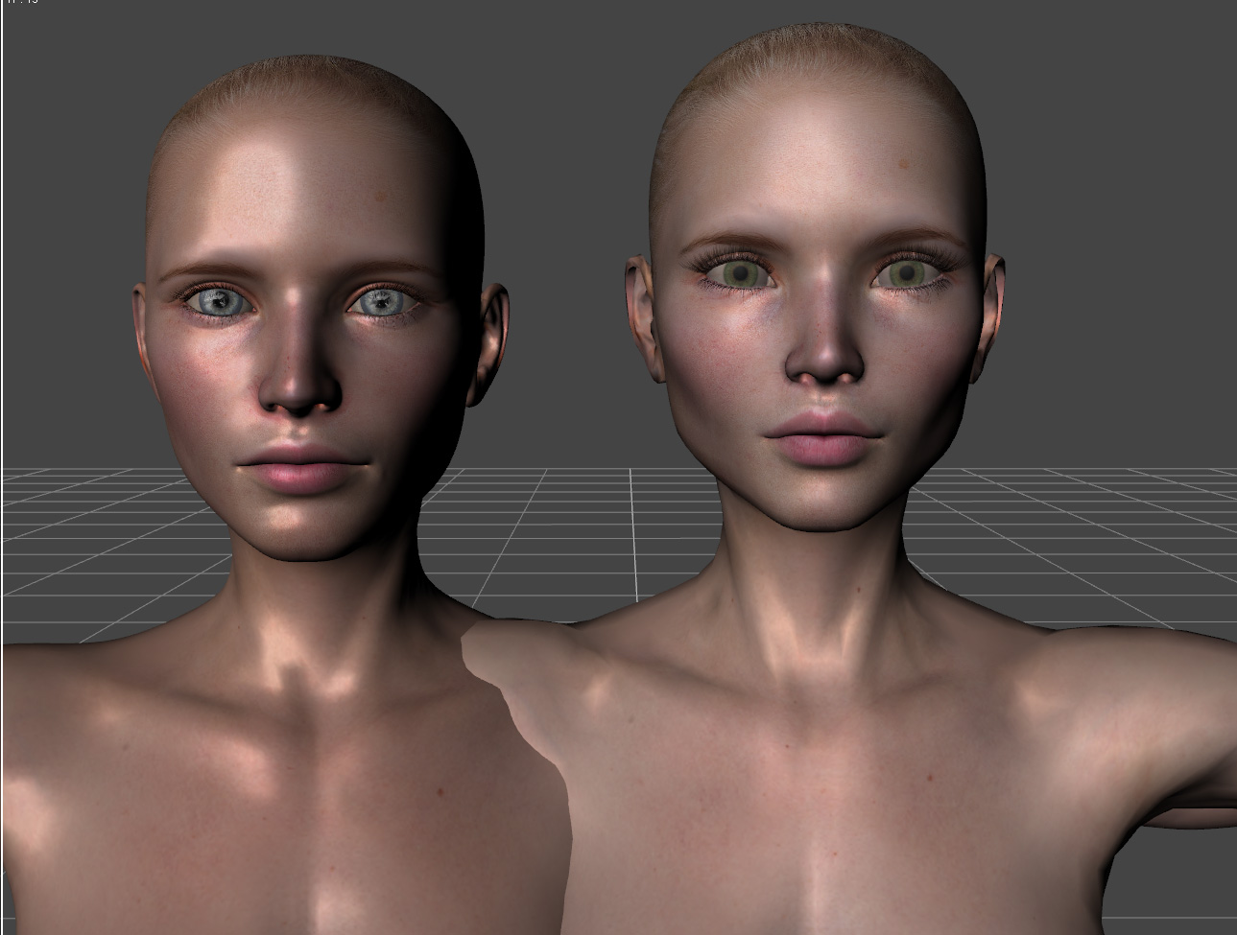Click the small text in top-left corner
The image size is (1237, 935).
21,3
